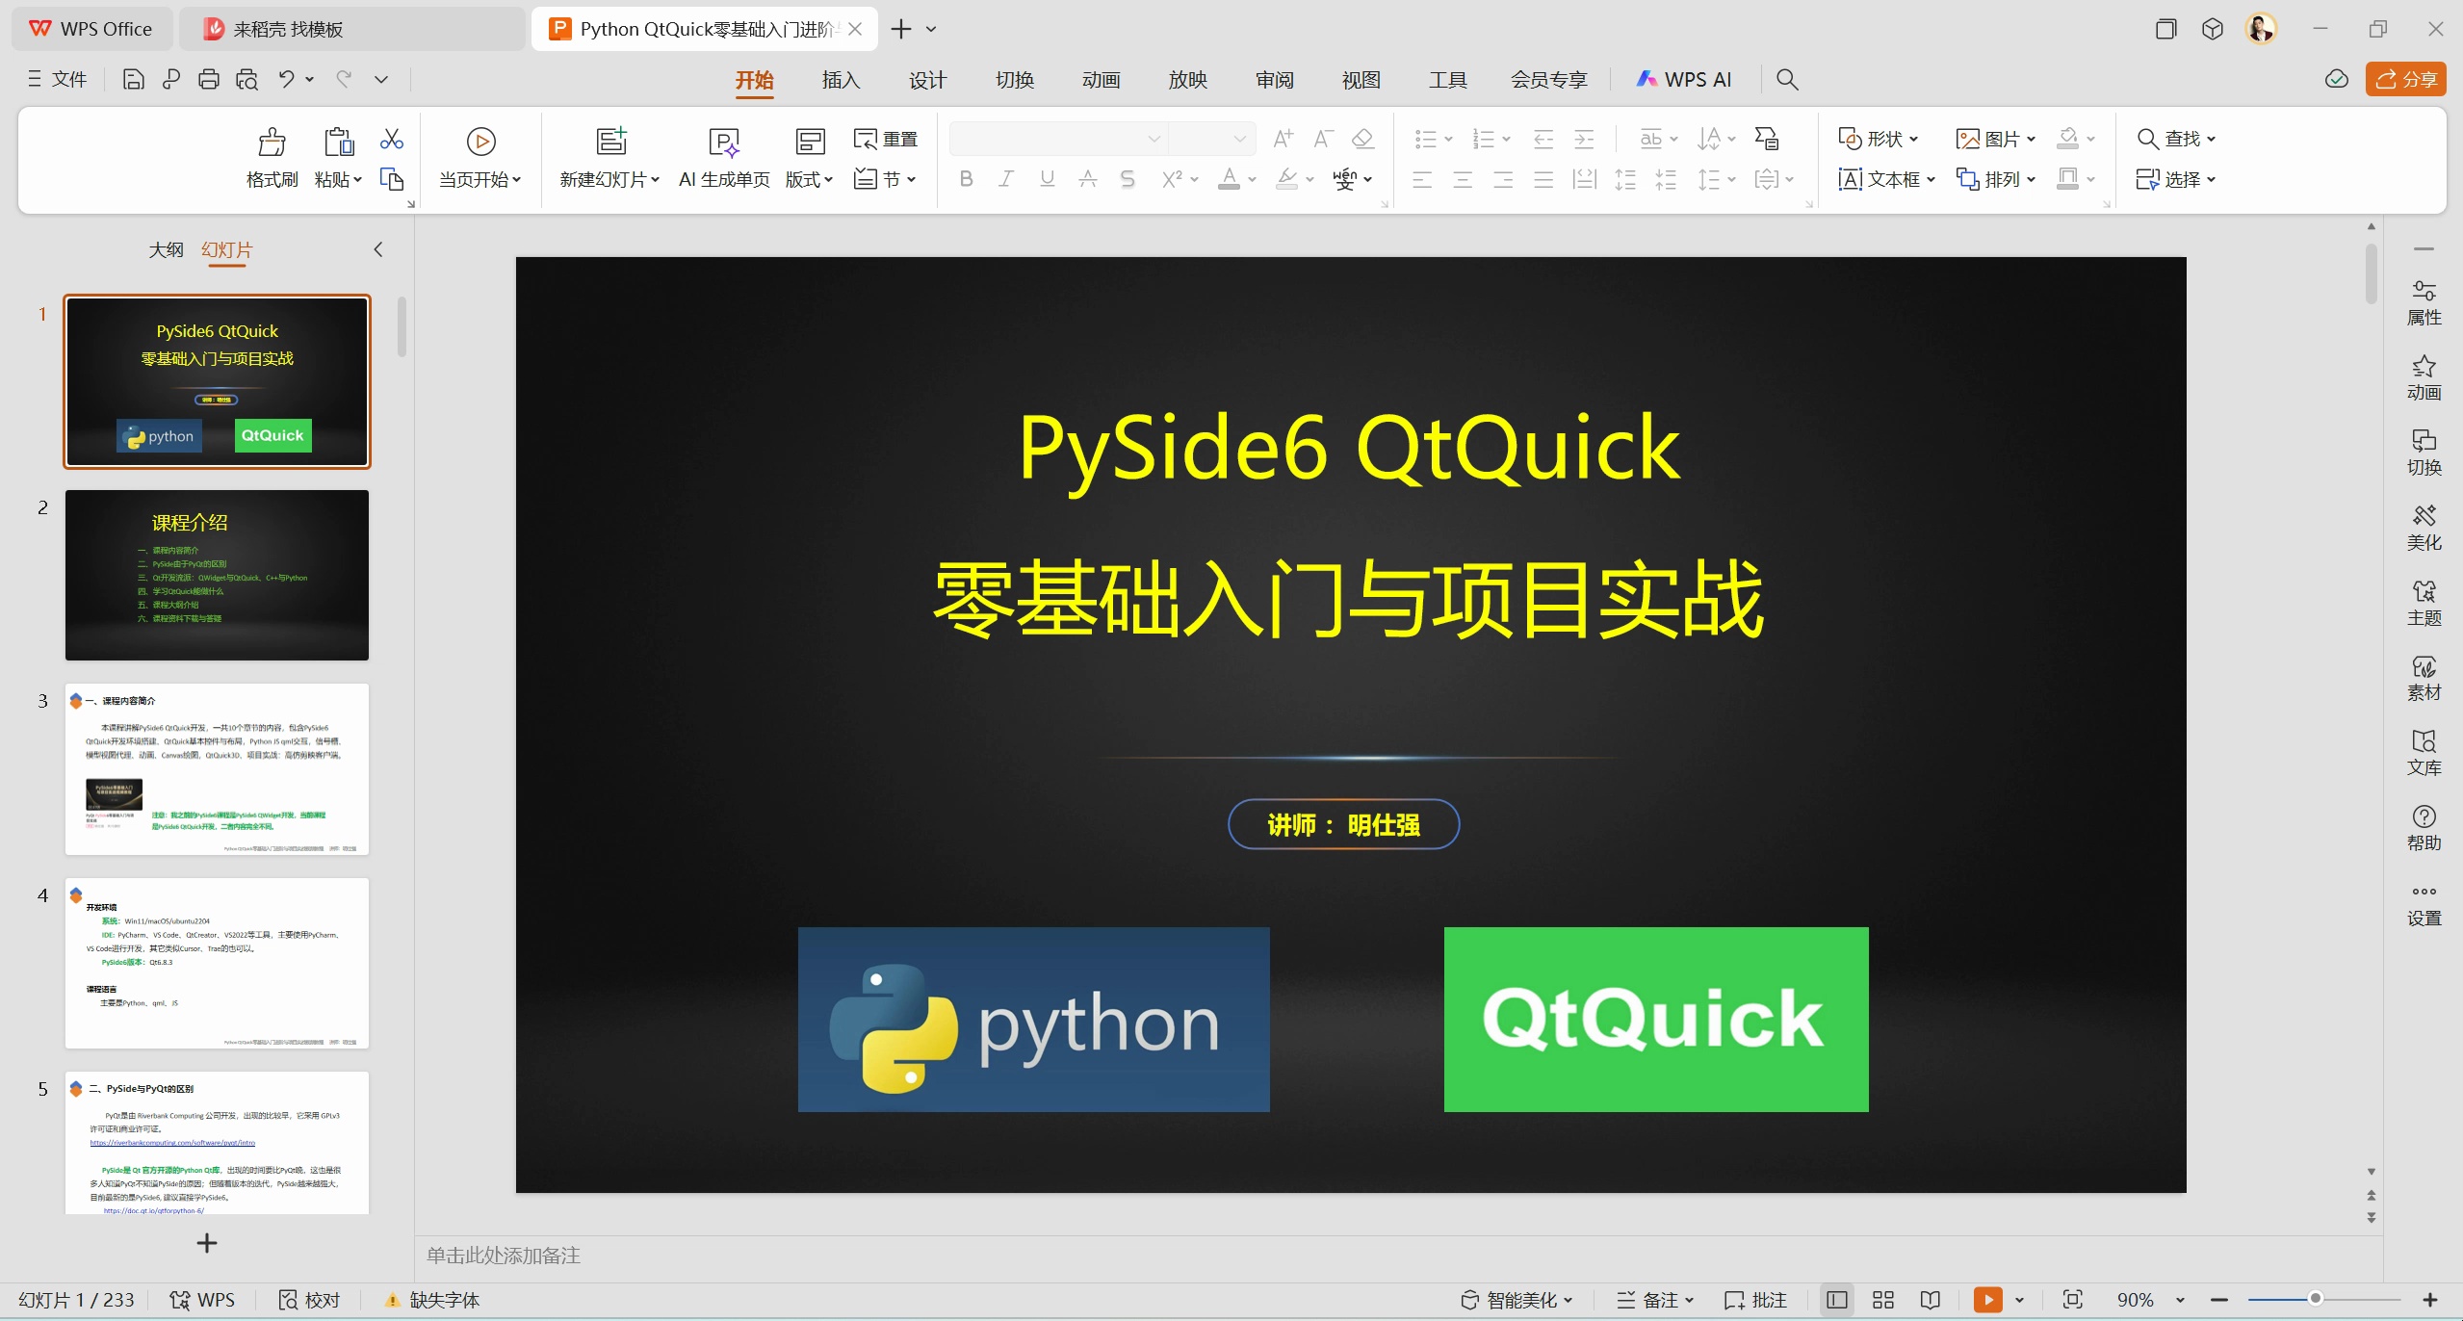Expand the 版式 layout dropdown
2463x1321 pixels.
coord(809,179)
